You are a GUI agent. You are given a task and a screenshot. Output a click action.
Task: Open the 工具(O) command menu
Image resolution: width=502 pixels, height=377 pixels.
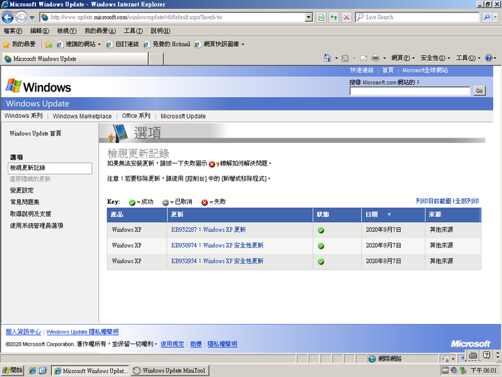pyautogui.click(x=468, y=58)
